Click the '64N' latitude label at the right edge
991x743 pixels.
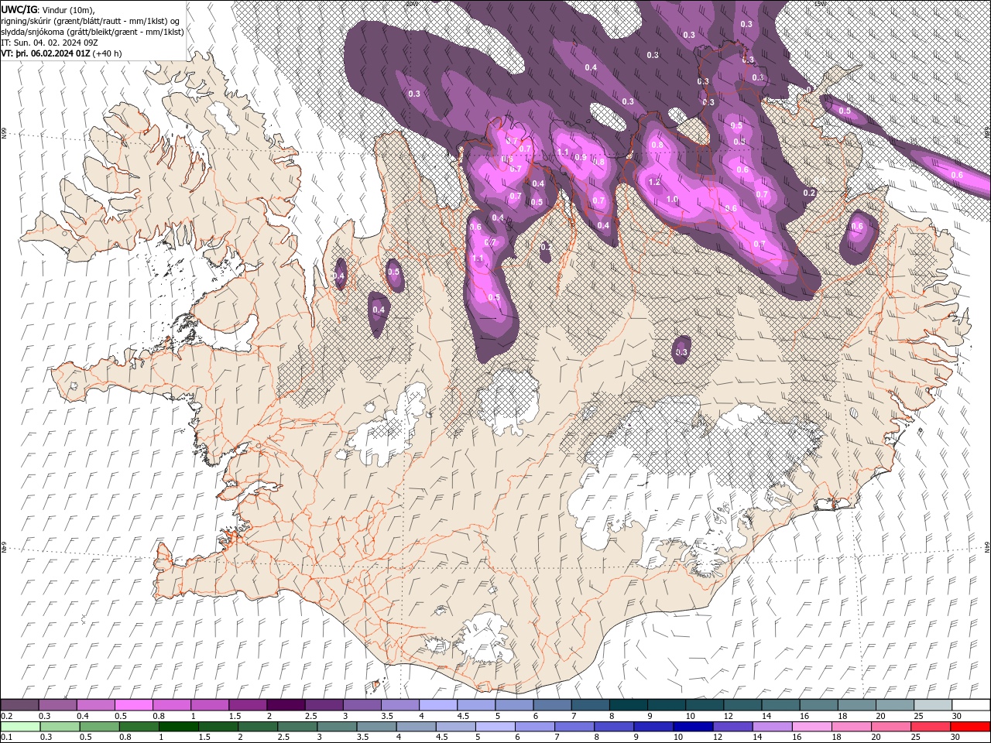987,546
